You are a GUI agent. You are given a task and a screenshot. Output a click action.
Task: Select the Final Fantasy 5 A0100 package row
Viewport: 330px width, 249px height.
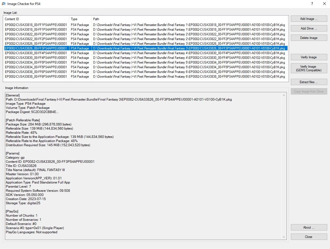coord(146,62)
